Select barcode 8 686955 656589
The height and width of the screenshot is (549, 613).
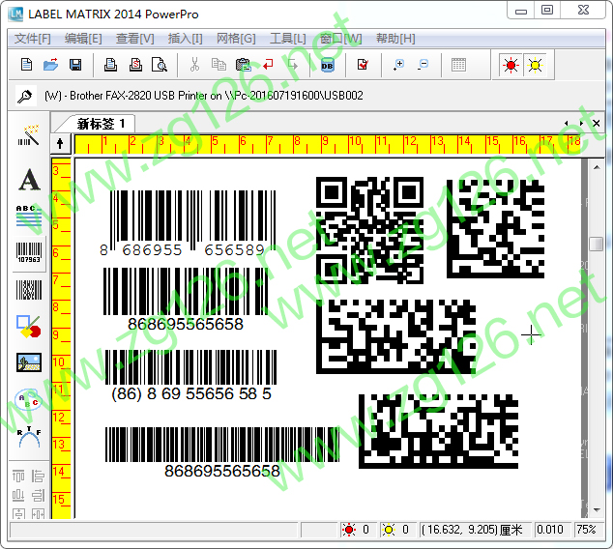click(x=188, y=223)
